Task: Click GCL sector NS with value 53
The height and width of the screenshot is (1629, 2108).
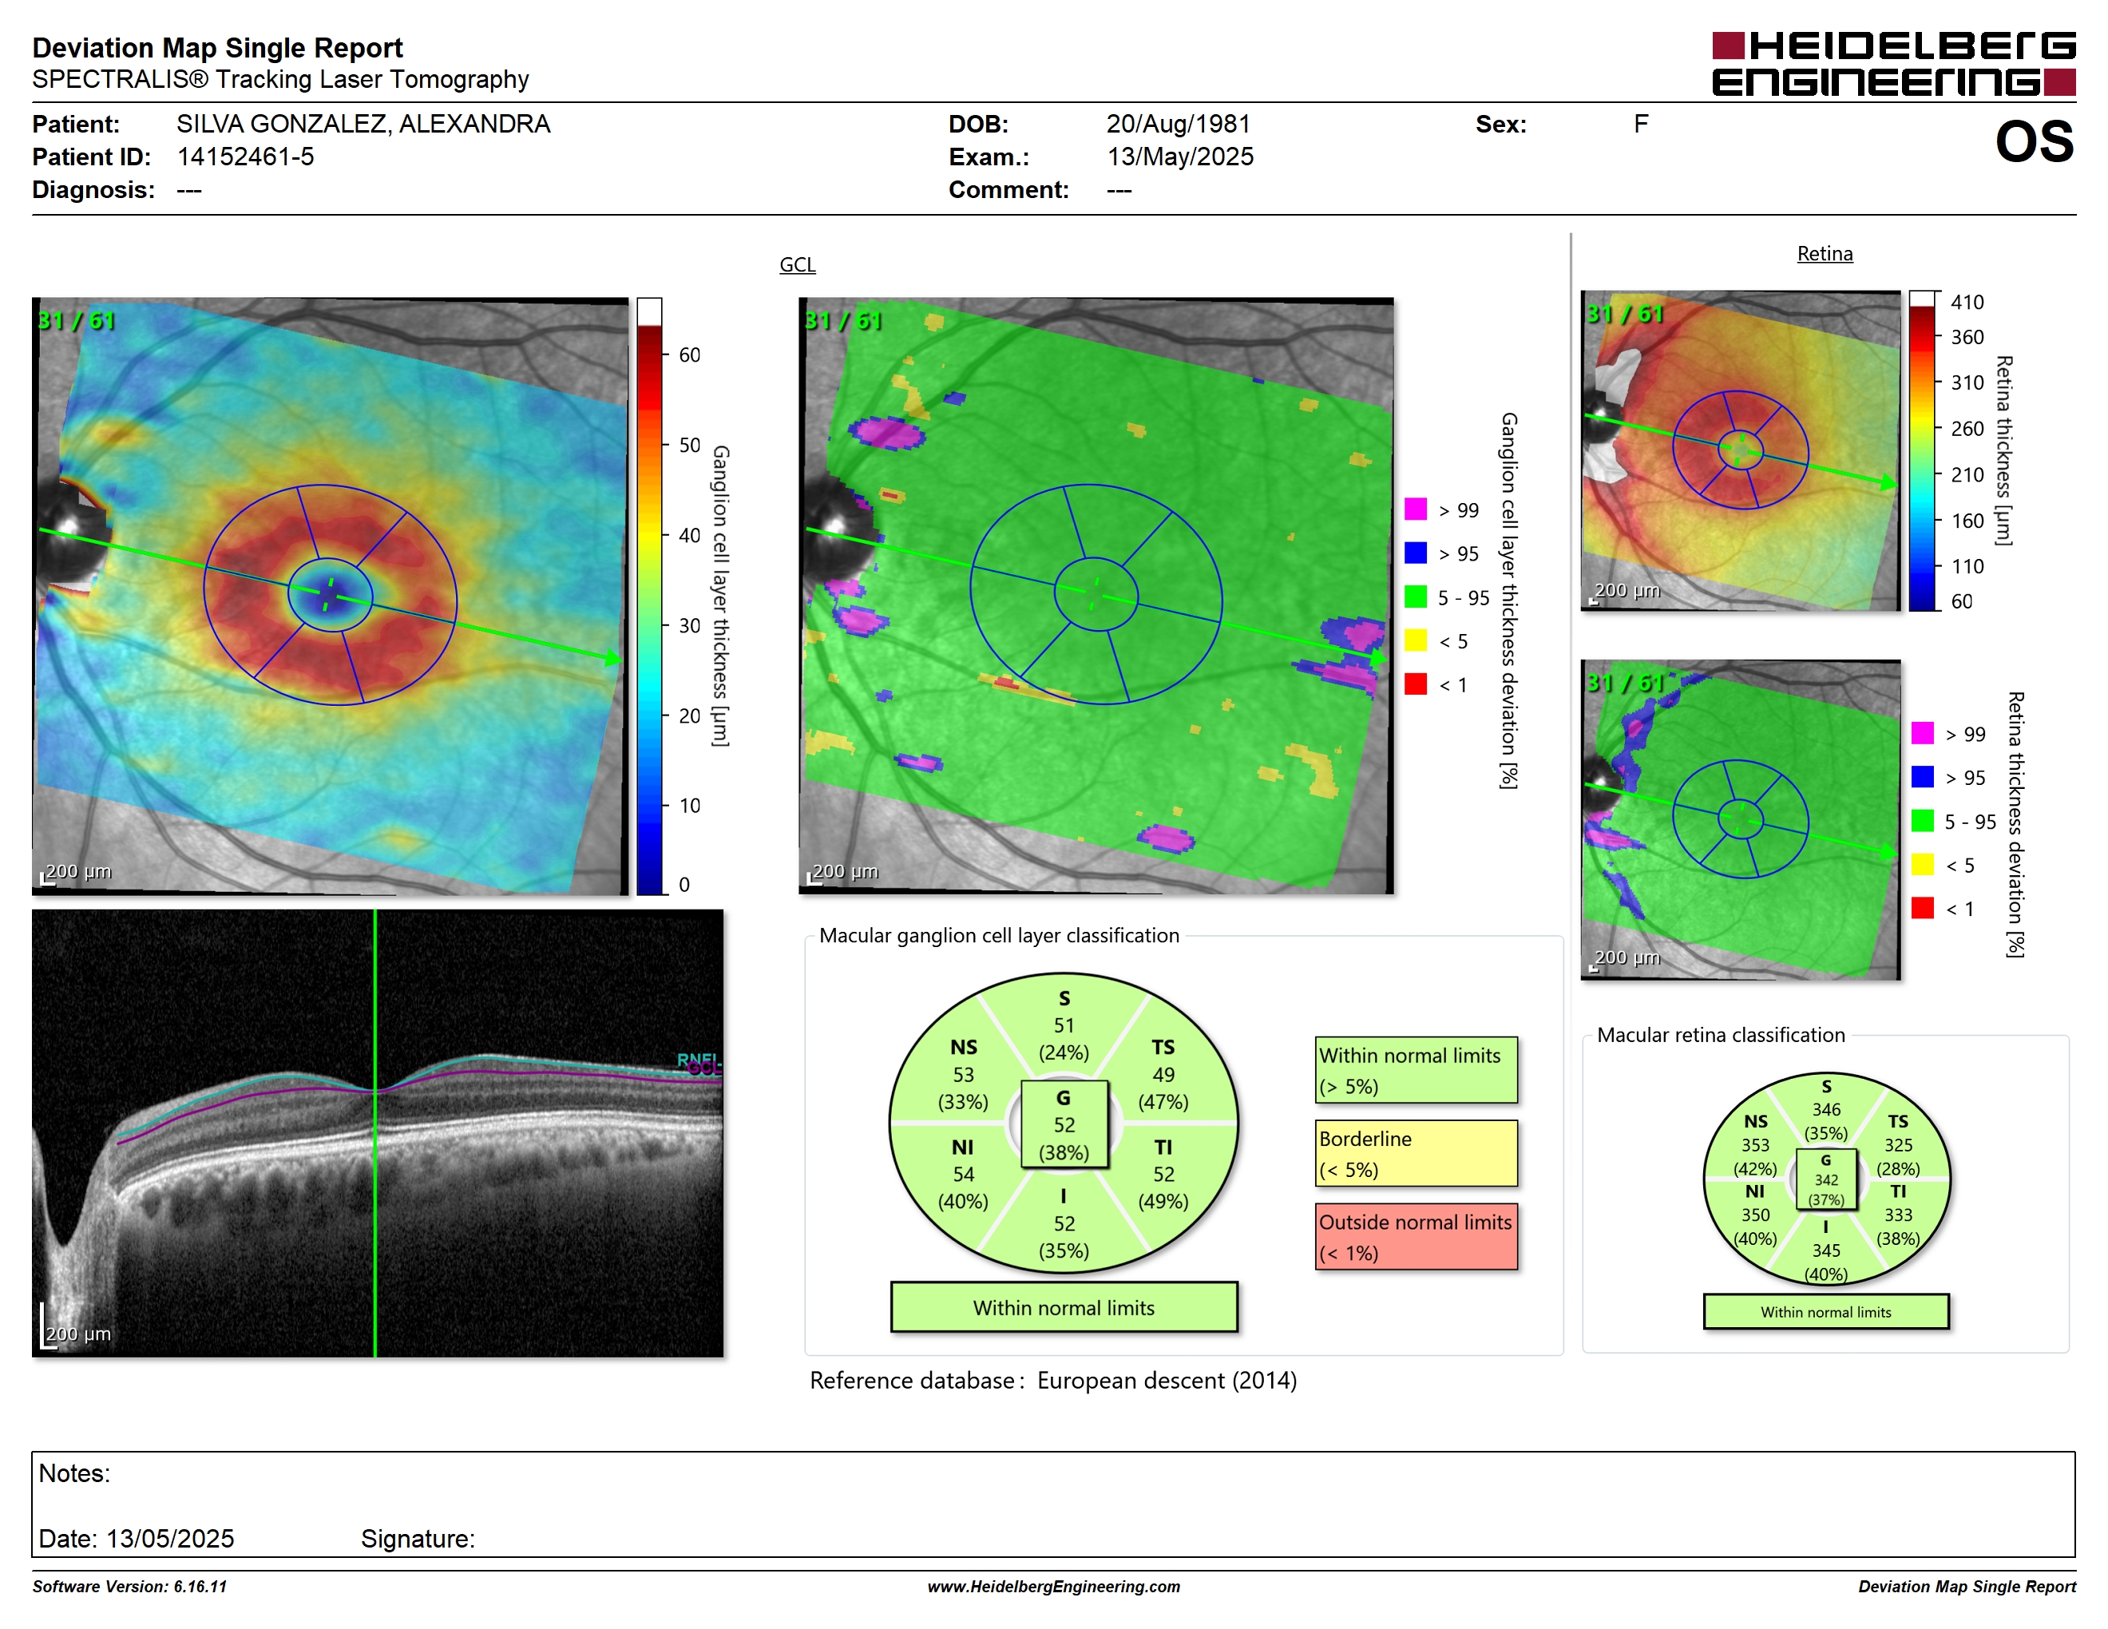Action: 963,1074
